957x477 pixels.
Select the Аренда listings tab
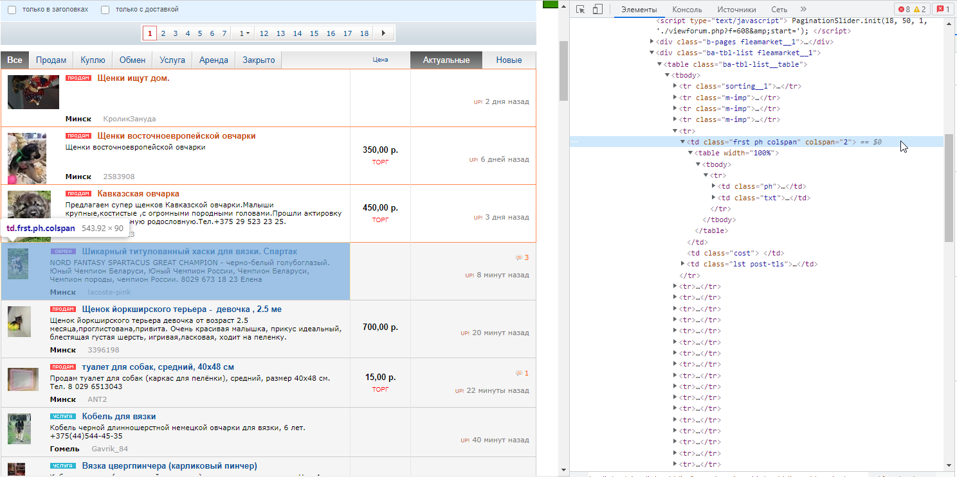(x=214, y=60)
